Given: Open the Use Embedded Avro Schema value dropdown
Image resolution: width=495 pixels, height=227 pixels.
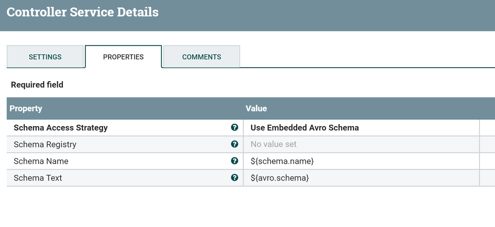Looking at the screenshot, I should point(305,128).
